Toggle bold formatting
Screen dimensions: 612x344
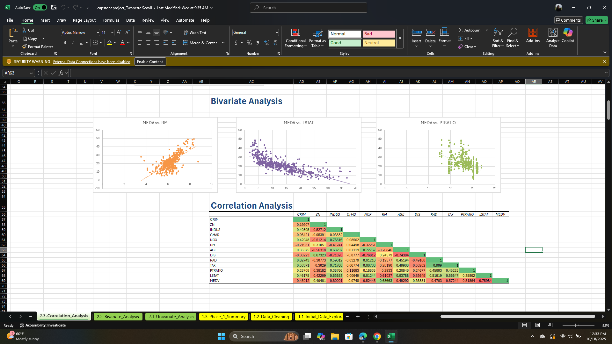65,42
